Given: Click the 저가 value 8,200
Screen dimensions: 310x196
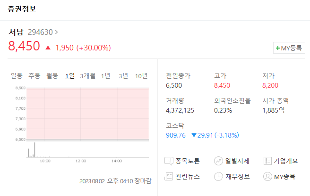Looking at the screenshot, I should [x=270, y=85].
